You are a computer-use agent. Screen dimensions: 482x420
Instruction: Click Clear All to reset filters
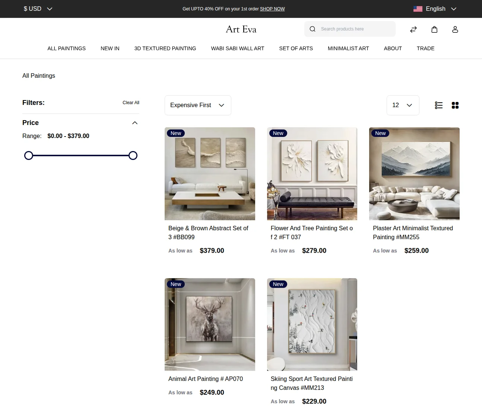[x=131, y=102]
